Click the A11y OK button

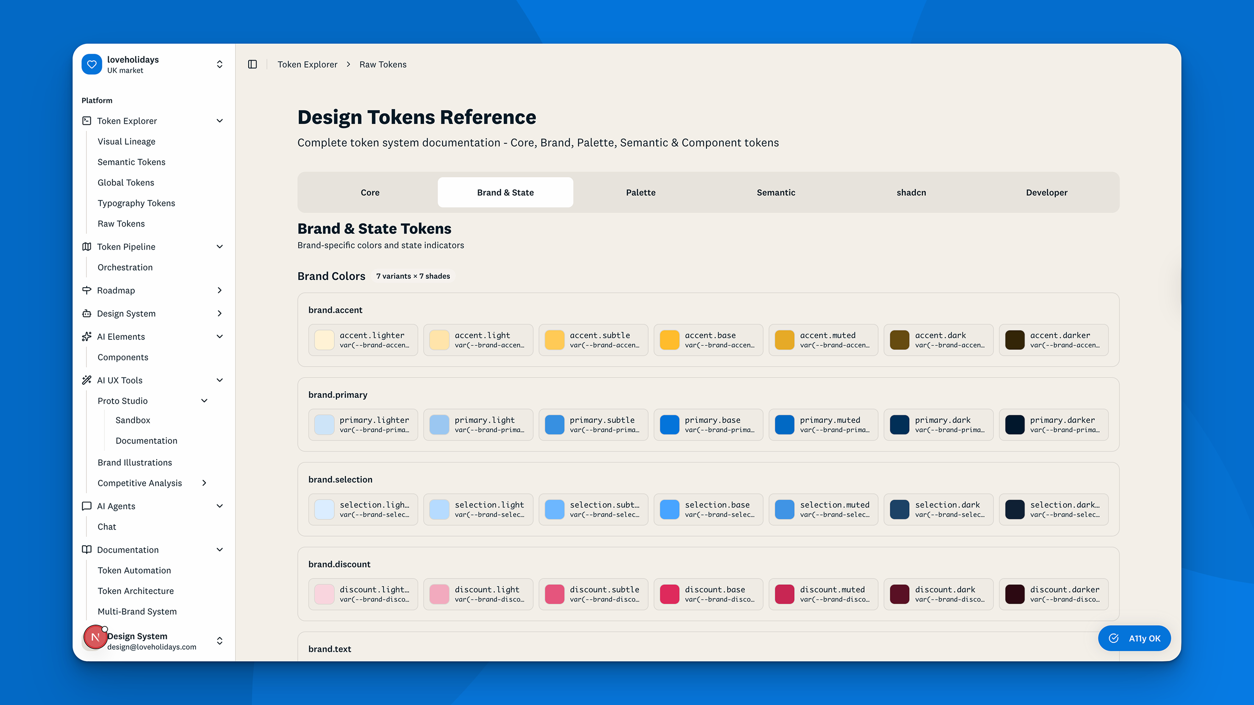[x=1134, y=638]
